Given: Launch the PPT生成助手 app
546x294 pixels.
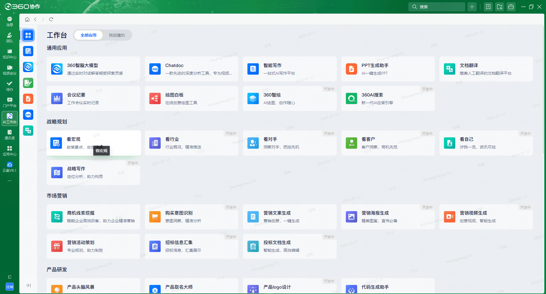Looking at the screenshot, I should [388, 69].
